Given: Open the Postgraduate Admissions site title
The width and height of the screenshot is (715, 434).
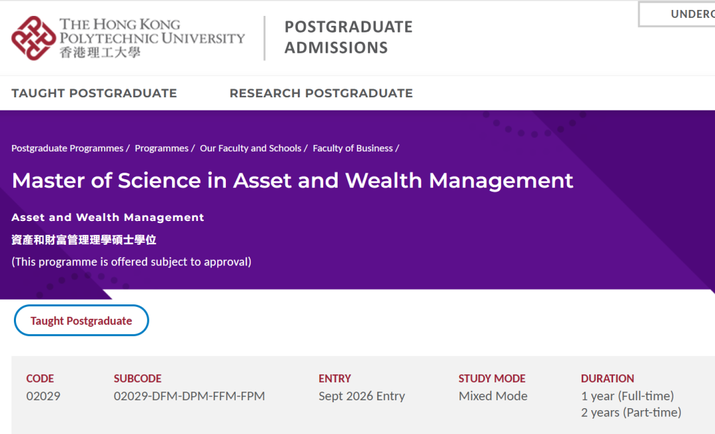Looking at the screenshot, I should pyautogui.click(x=348, y=37).
